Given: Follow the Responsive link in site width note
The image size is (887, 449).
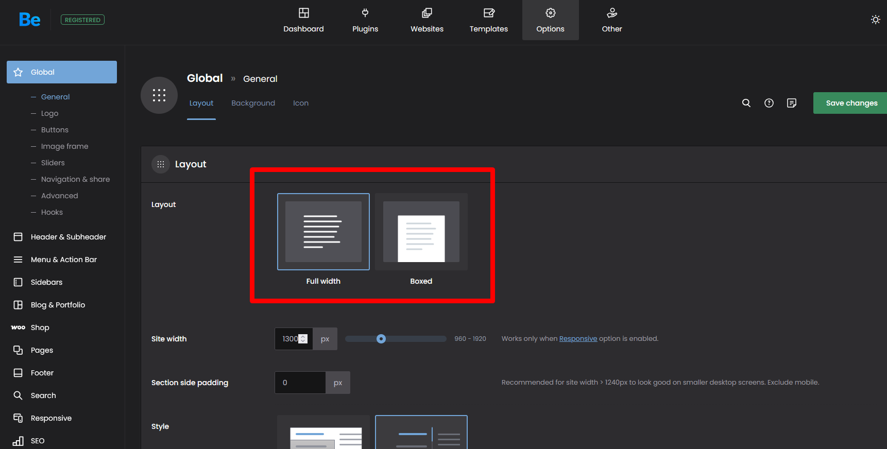Looking at the screenshot, I should point(578,339).
